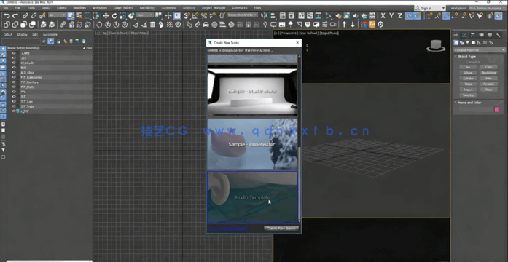Click the Undo arrow in main toolbar

tap(7, 15)
